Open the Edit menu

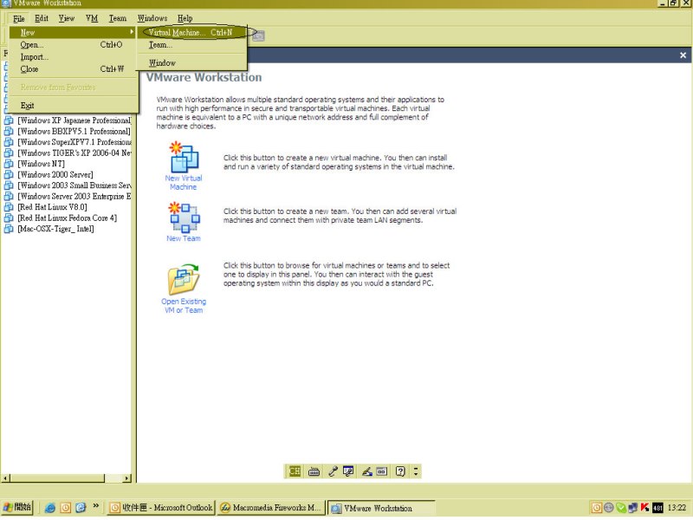(42, 18)
